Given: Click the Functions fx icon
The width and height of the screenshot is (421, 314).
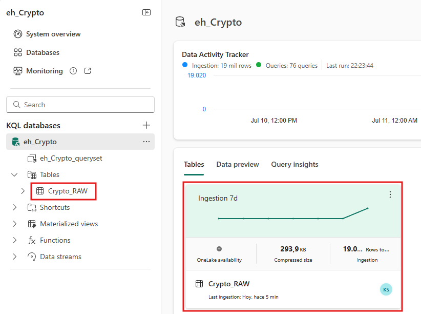Looking at the screenshot, I should pos(32,240).
